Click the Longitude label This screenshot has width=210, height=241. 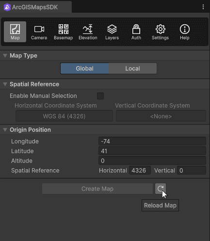[x=25, y=142]
